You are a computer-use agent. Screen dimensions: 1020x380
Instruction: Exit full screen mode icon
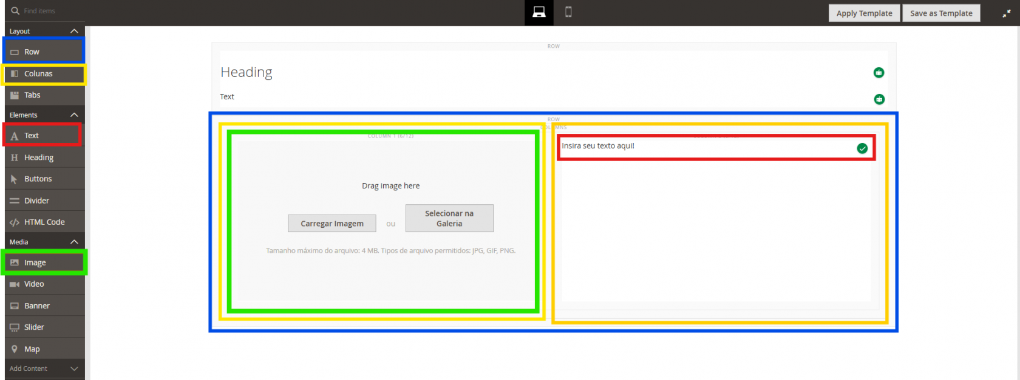click(x=1006, y=13)
